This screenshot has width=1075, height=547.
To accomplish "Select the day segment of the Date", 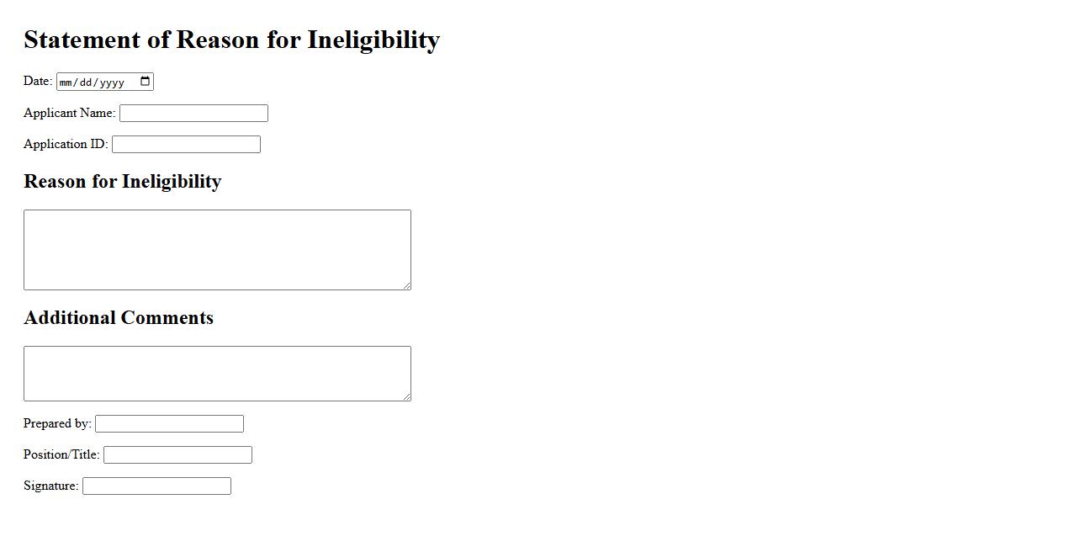I will [87, 82].
